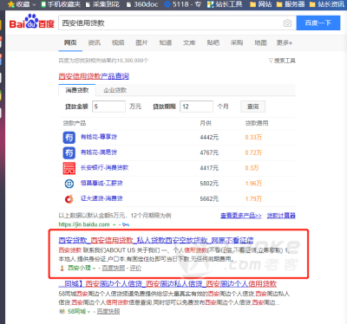Select the 消费贷款 loan tab

click(77, 90)
